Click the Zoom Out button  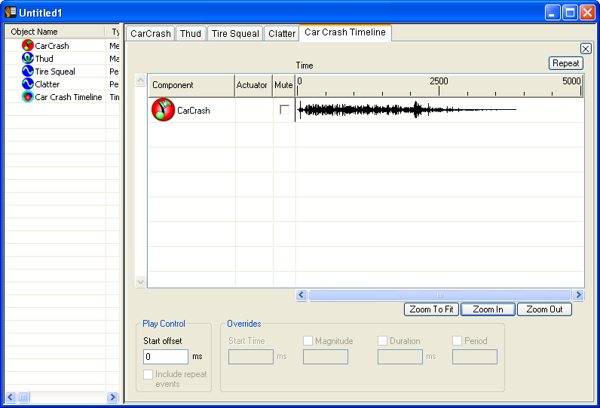point(544,309)
